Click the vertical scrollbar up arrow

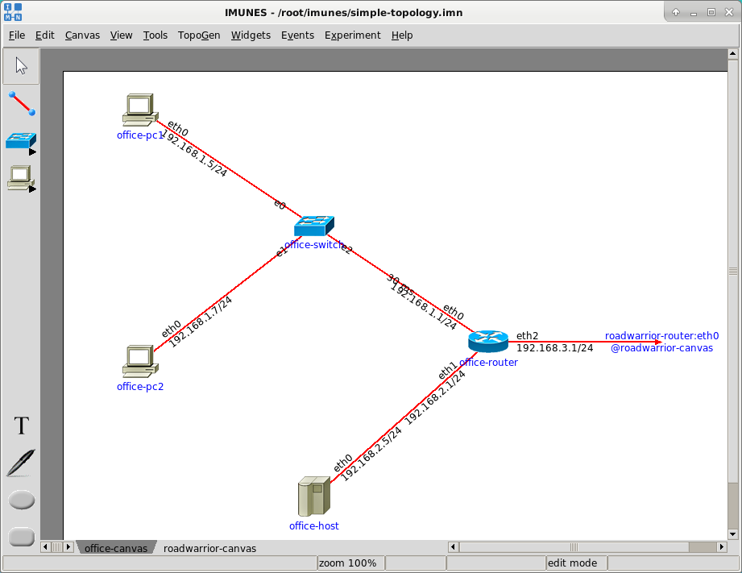[733, 53]
